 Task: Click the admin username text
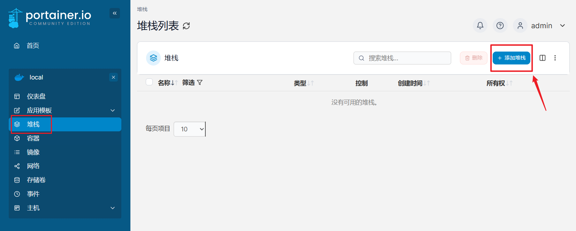[x=541, y=26]
